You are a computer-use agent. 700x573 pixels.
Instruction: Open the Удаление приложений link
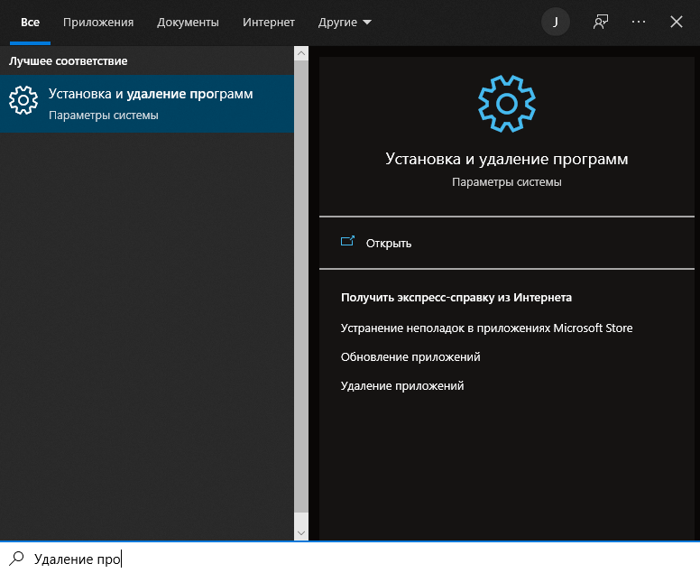pos(402,386)
